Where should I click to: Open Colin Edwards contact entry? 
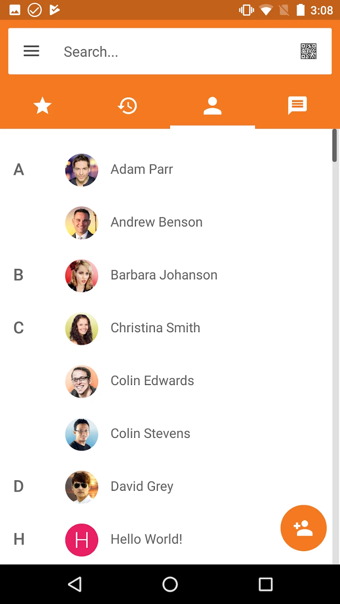click(x=152, y=381)
